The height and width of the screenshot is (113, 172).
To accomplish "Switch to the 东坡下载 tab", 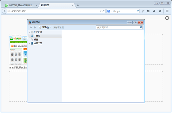I will (21, 5).
